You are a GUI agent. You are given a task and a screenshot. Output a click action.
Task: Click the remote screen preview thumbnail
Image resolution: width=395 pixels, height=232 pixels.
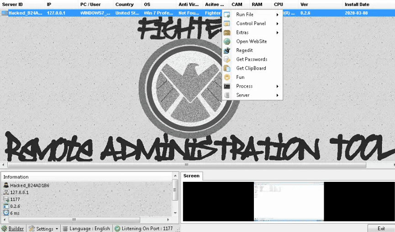click(x=289, y=201)
